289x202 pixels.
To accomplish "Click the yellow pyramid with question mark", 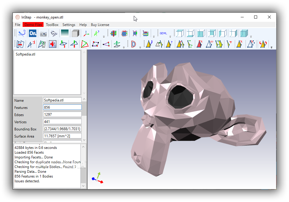I will click(169, 44).
